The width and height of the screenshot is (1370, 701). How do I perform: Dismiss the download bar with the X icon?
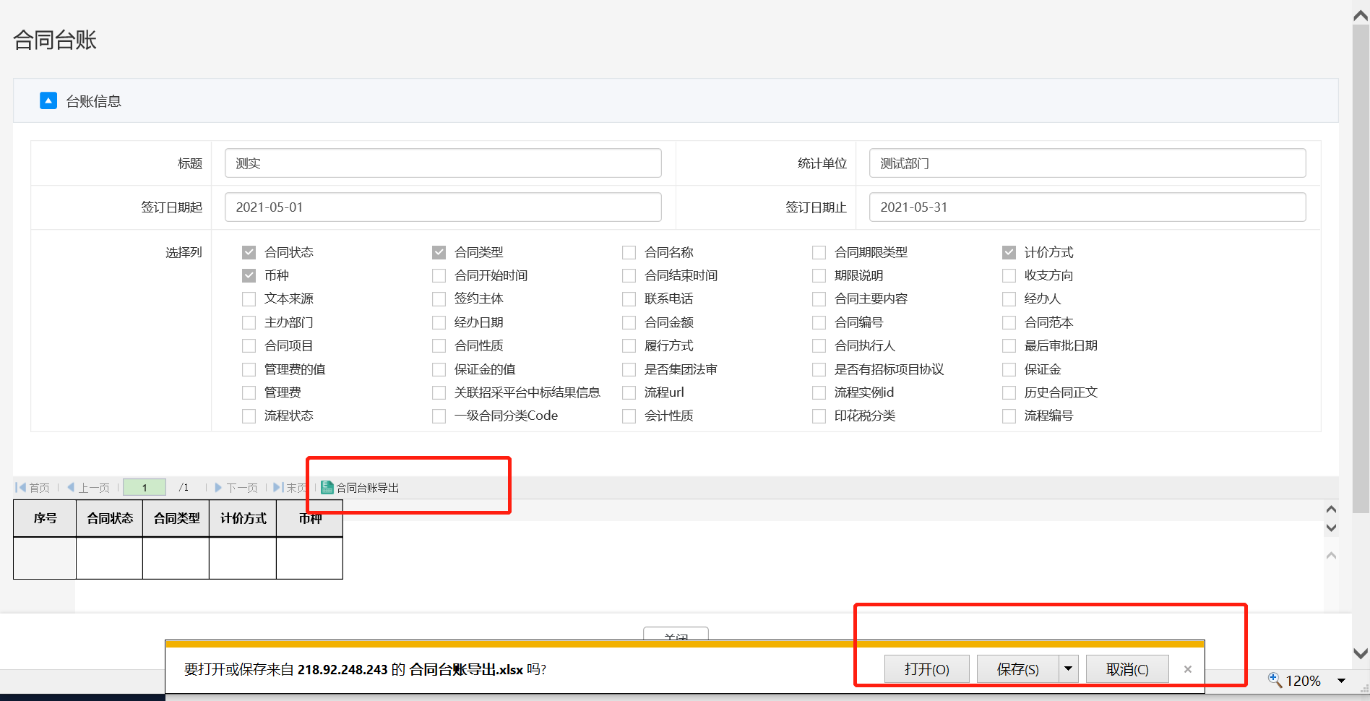(x=1187, y=669)
